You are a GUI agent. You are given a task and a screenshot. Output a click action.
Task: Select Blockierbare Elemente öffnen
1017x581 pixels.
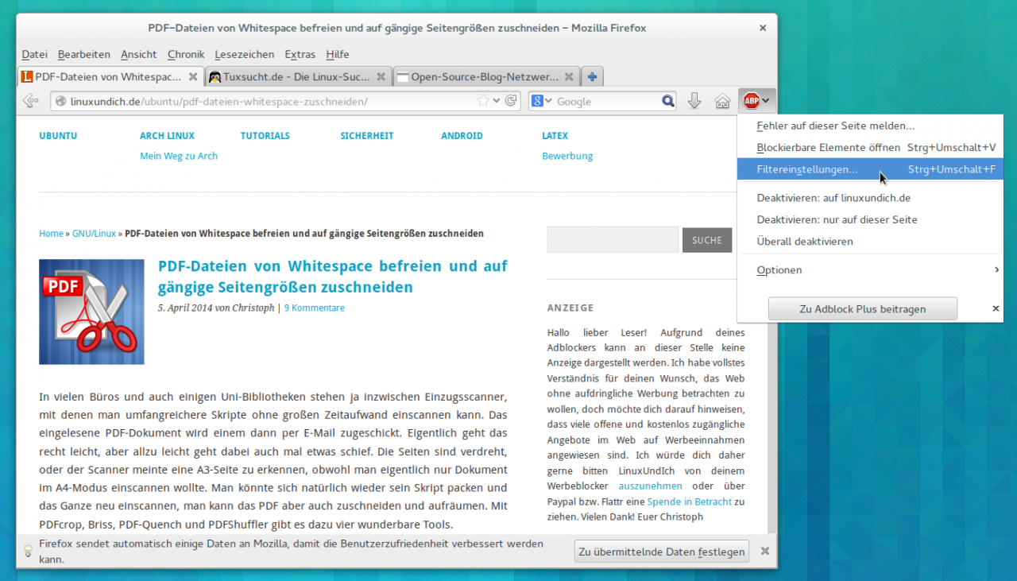[x=870, y=148]
